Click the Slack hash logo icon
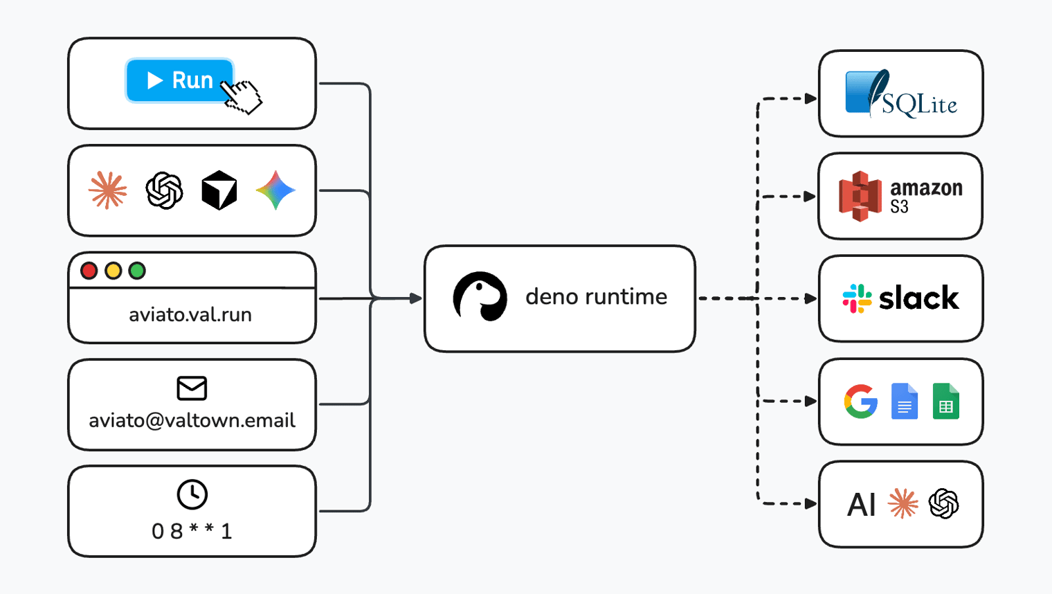Viewport: 1052px width, 594px height. [857, 298]
